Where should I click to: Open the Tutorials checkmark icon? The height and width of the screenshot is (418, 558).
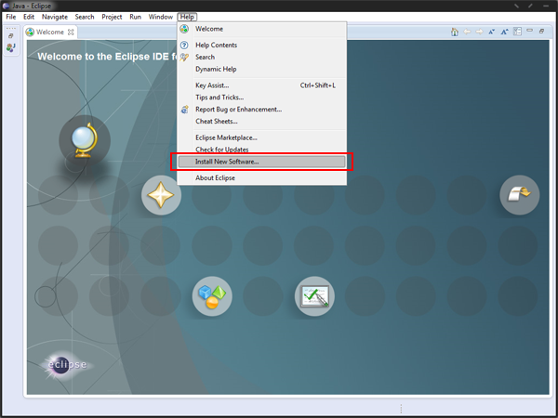click(x=314, y=296)
